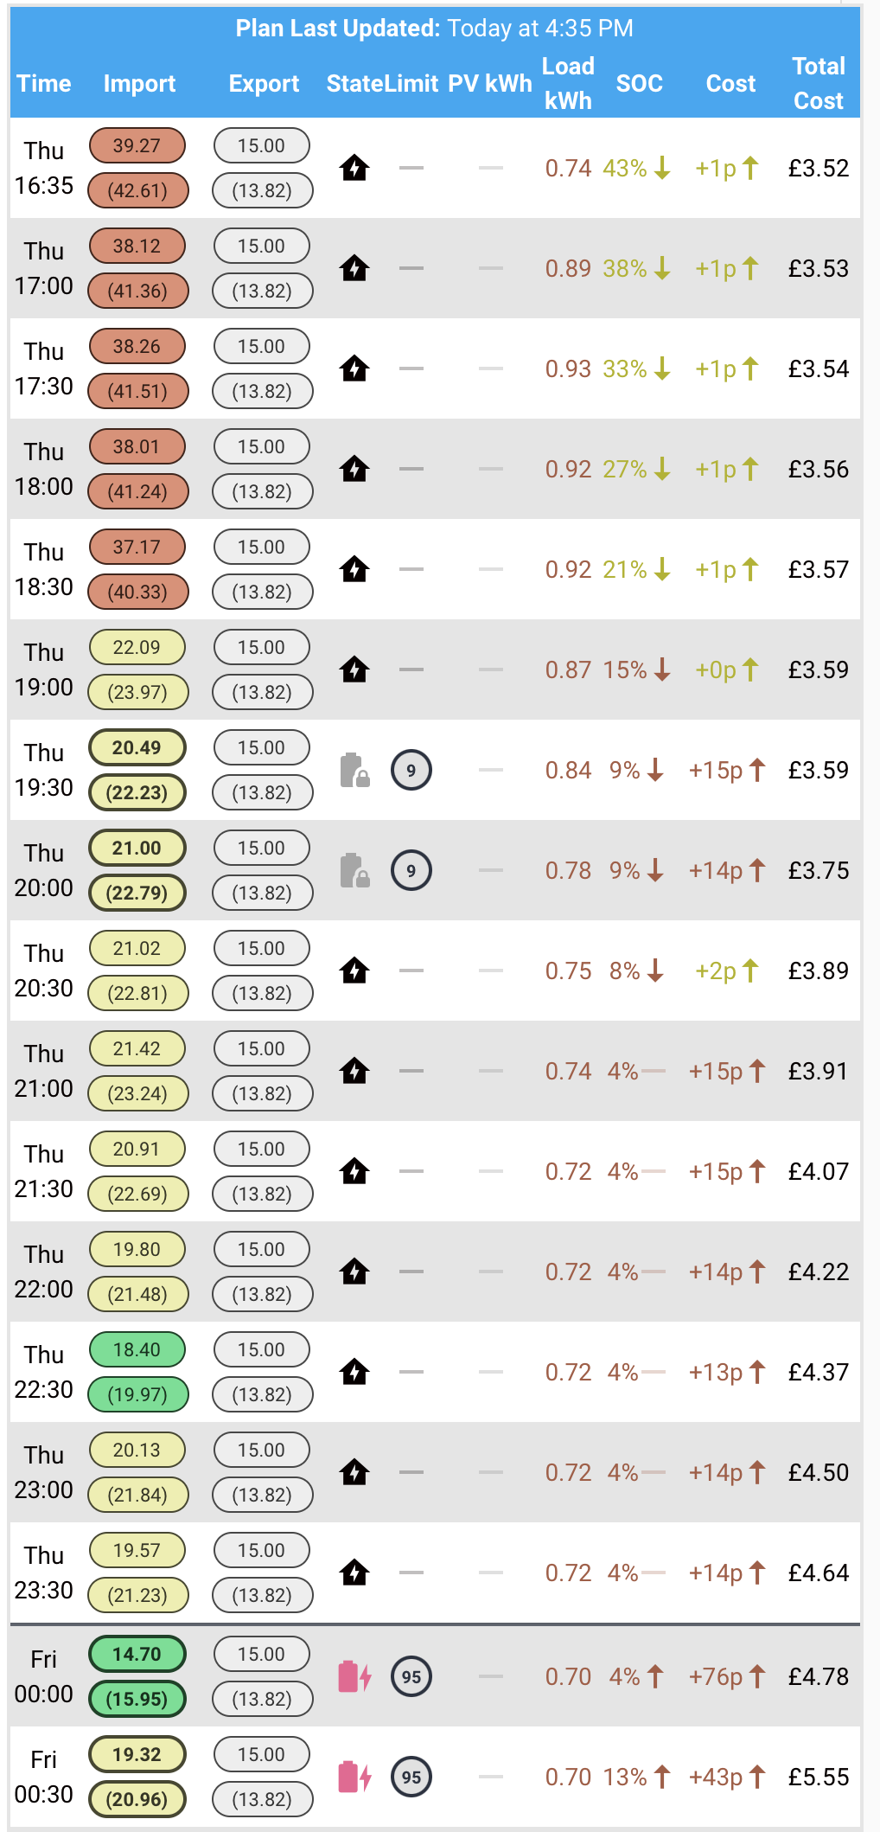Viewport: 880px width, 1832px height.
Task: Click the 15.00 export pill at Thu 18:00
Action: coord(261,446)
